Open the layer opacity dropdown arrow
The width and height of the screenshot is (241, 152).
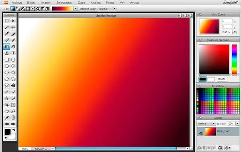click(x=237, y=123)
